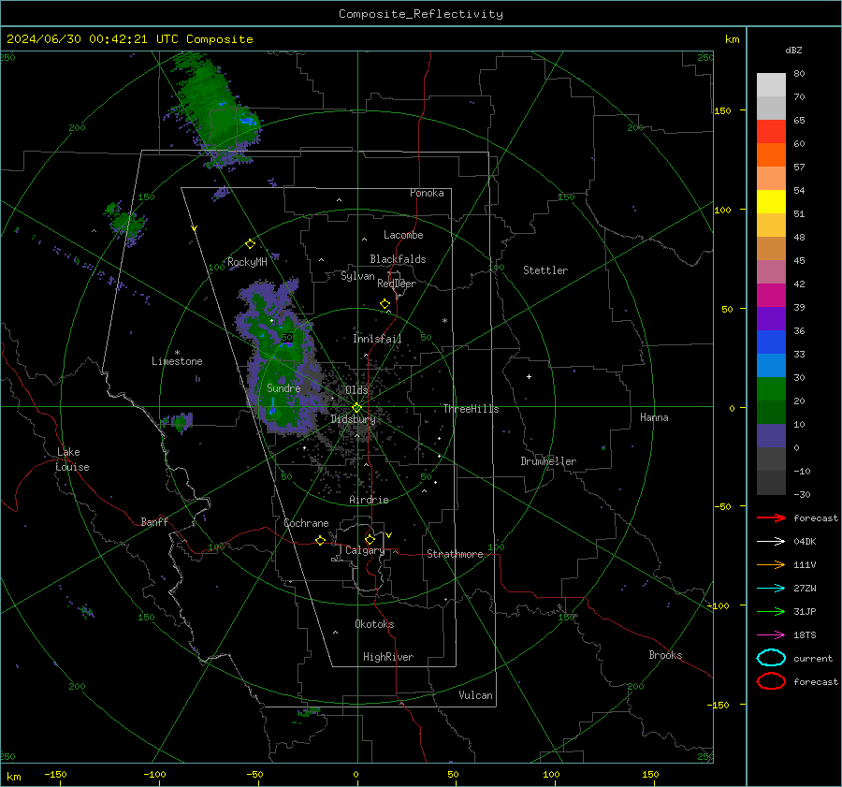This screenshot has height=787, width=842.
Task: Click the Vulcan label
Action: [x=476, y=695]
